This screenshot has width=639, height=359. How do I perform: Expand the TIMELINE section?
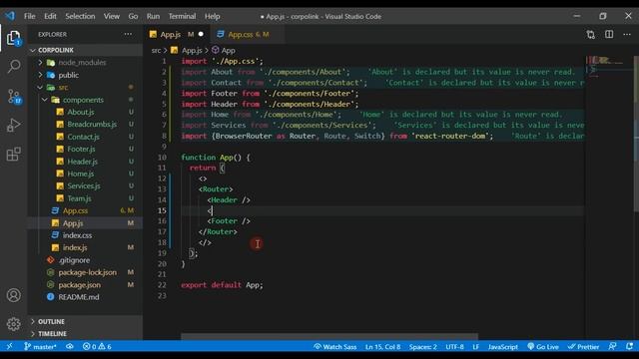(85, 334)
